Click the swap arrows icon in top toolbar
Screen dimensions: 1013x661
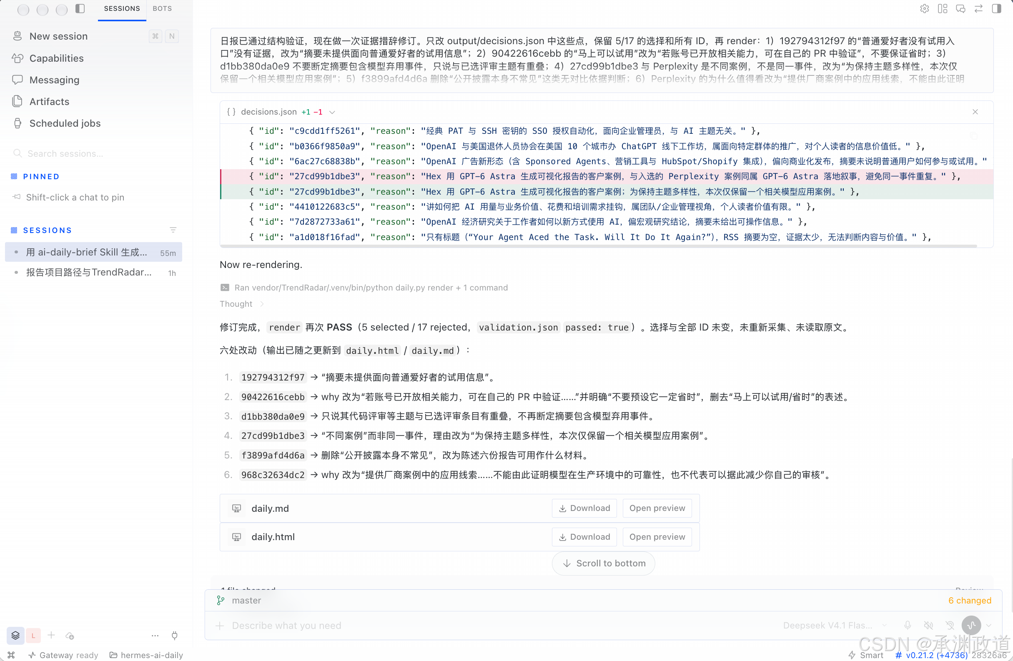[x=978, y=8]
